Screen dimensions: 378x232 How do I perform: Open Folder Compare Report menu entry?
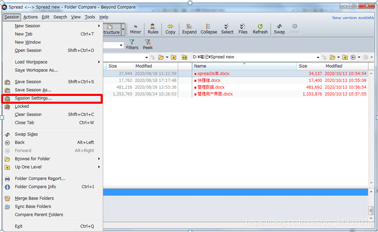[x=52, y=179]
